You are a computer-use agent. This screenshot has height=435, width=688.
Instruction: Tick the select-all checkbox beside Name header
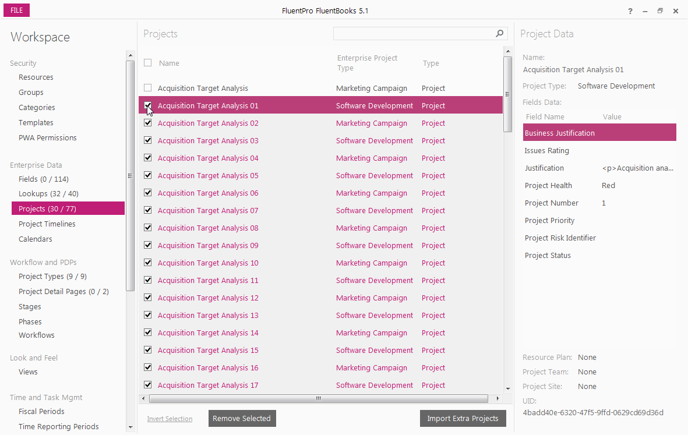(148, 63)
